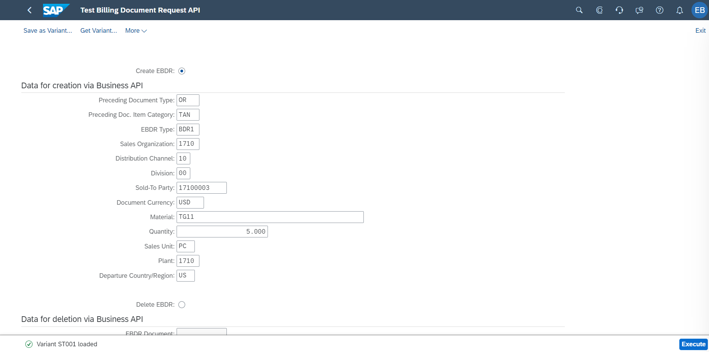The height and width of the screenshot is (352, 709).
Task: Click the Exit link
Action: (x=700, y=31)
